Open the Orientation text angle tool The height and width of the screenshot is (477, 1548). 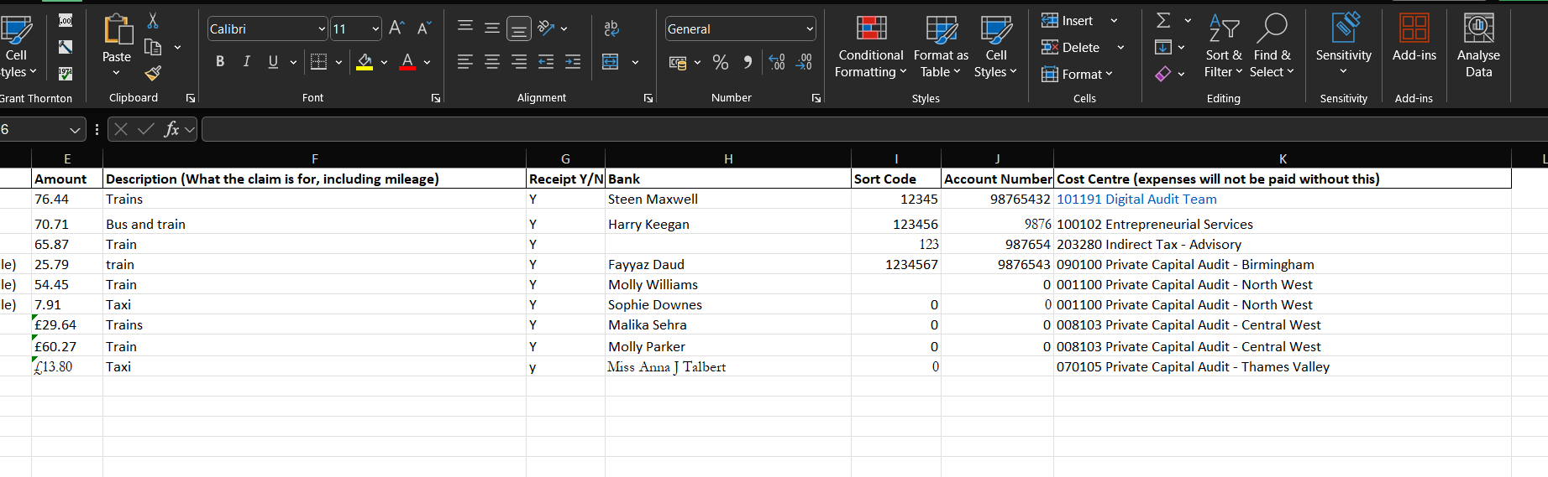(x=547, y=28)
